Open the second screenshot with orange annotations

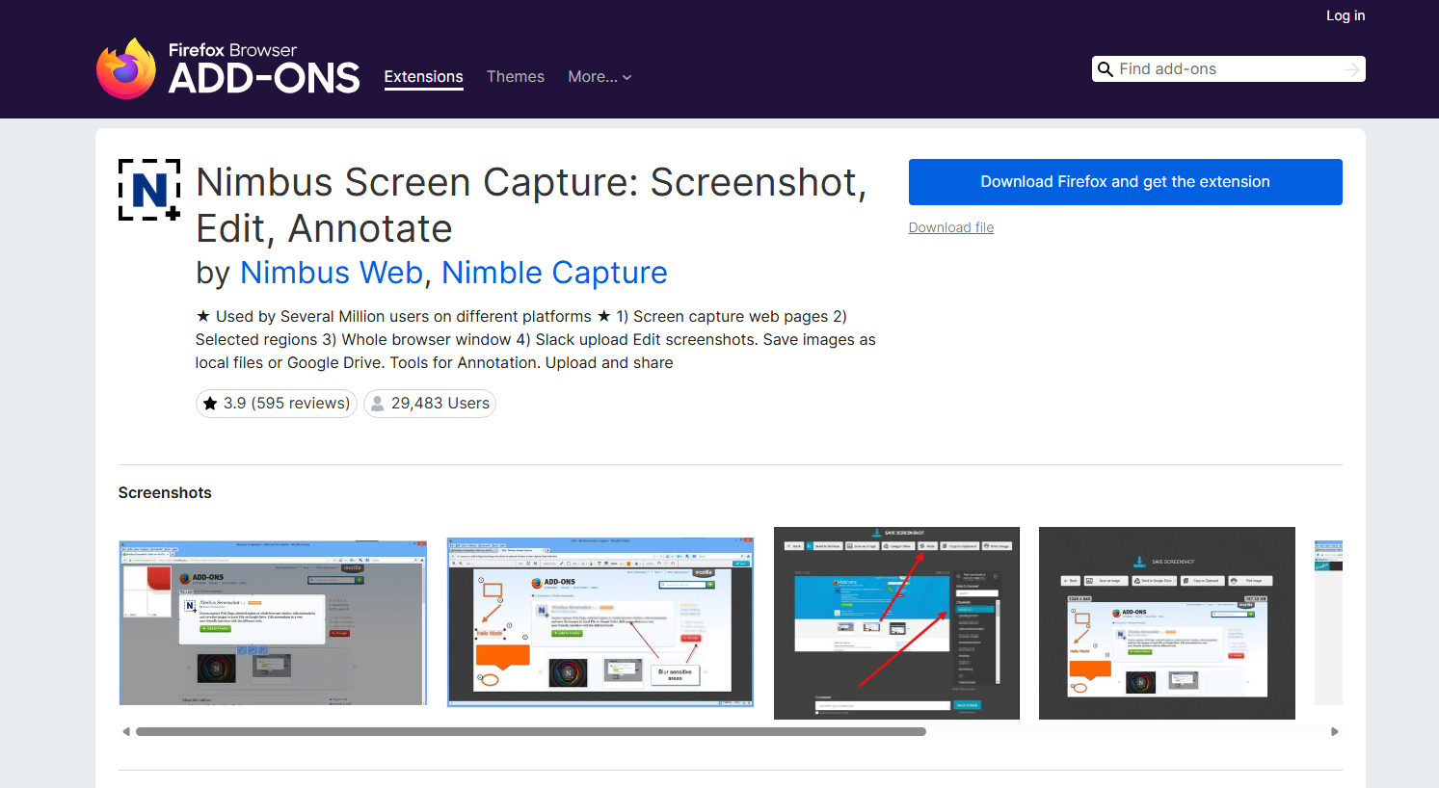click(600, 623)
